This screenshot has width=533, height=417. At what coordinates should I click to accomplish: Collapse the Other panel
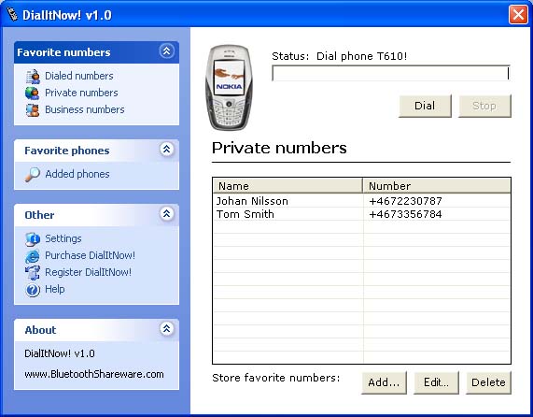166,213
